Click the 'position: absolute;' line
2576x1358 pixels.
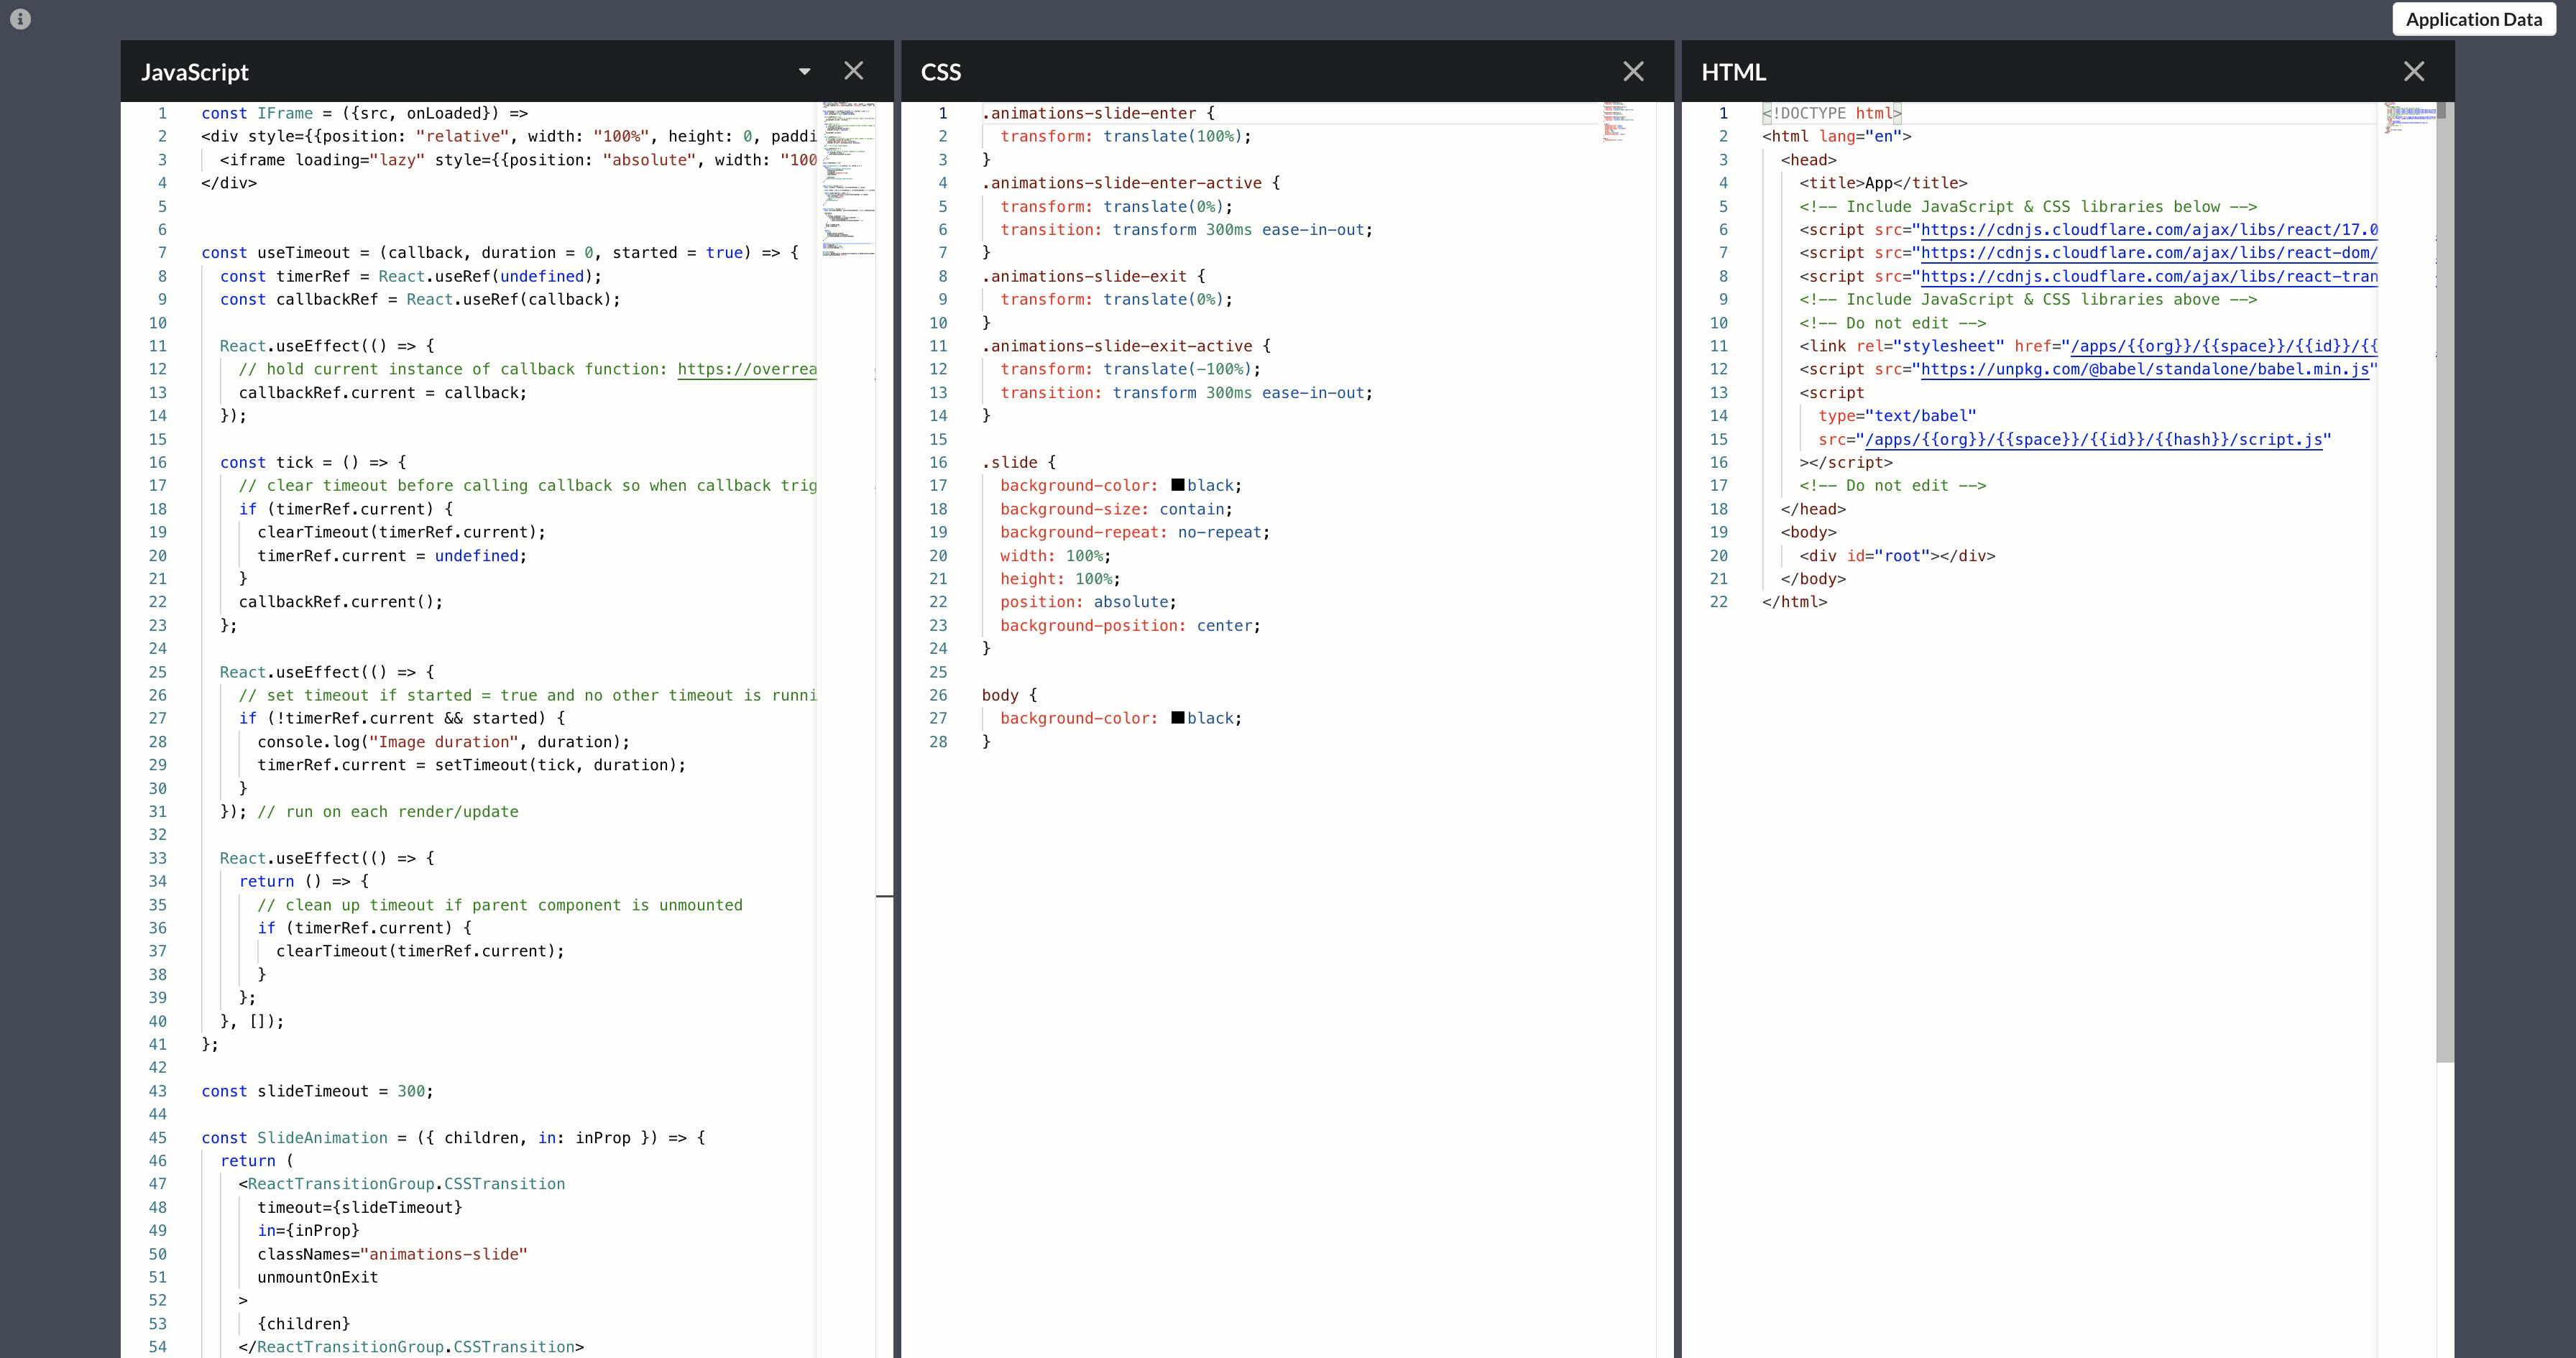(x=1089, y=602)
